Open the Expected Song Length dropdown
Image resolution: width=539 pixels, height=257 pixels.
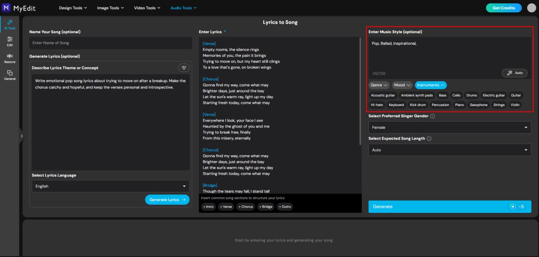[x=449, y=150]
